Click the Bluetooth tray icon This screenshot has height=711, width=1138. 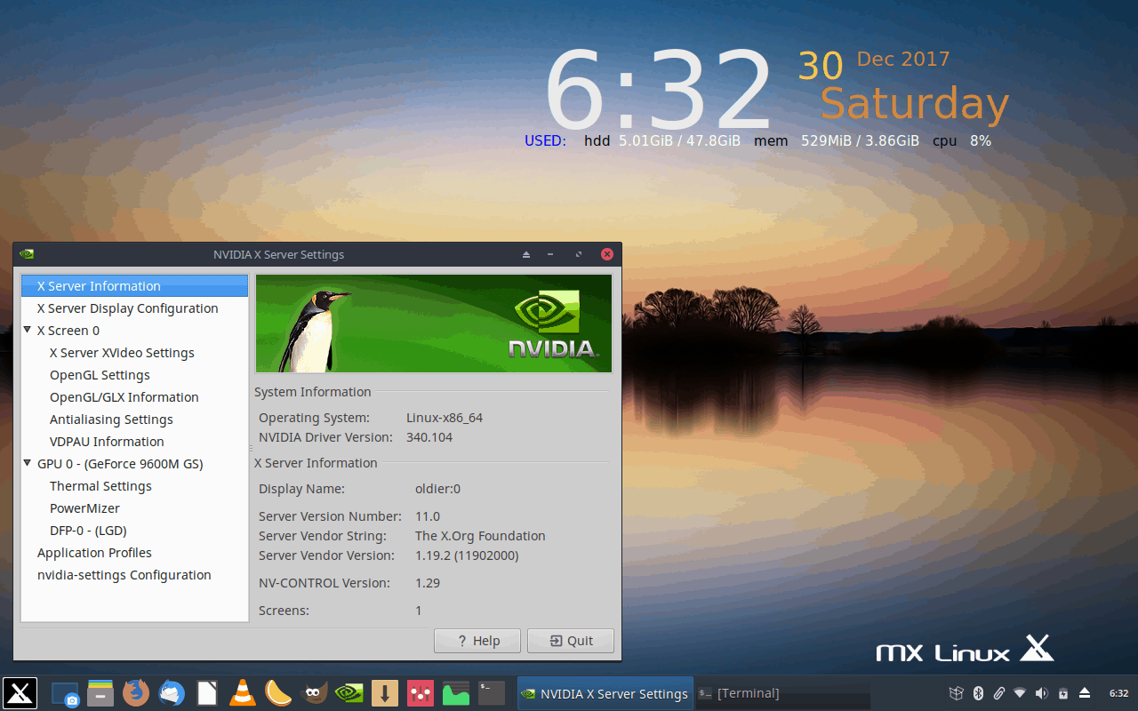click(977, 693)
